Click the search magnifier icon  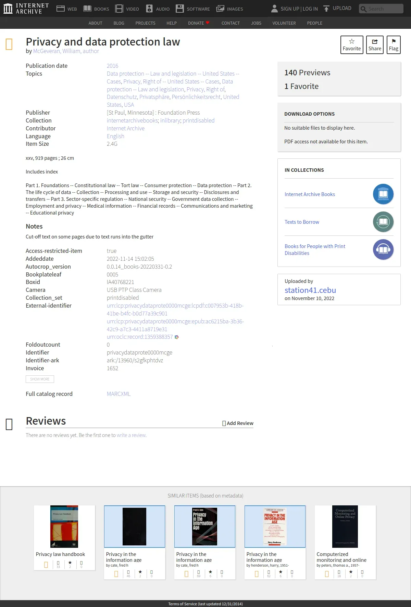click(x=363, y=9)
